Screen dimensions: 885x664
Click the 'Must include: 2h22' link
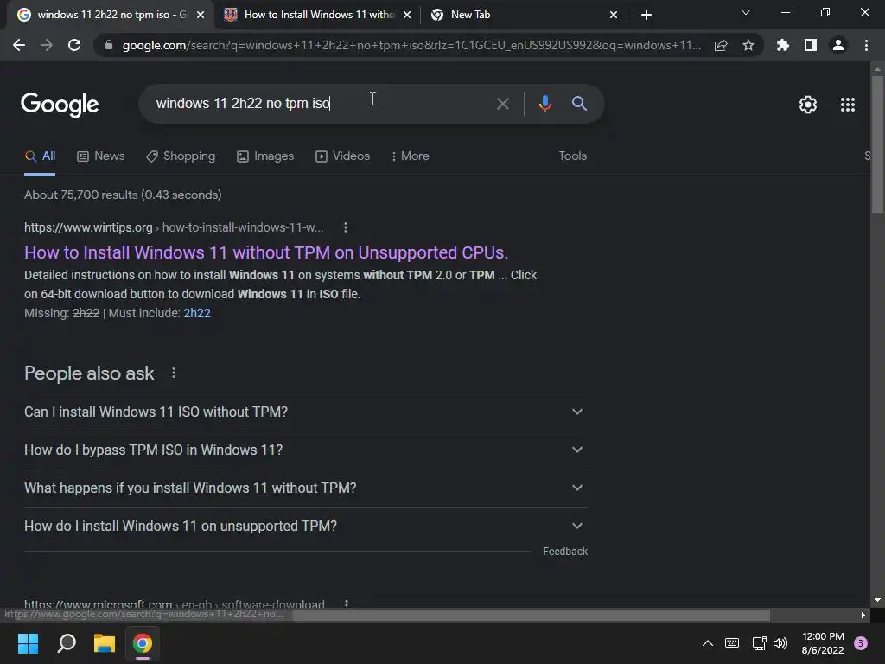point(197,313)
